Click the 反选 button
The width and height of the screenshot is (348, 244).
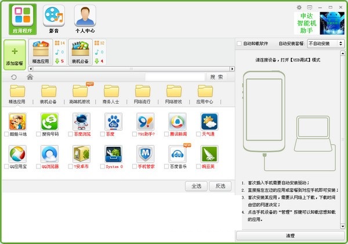(x=220, y=186)
